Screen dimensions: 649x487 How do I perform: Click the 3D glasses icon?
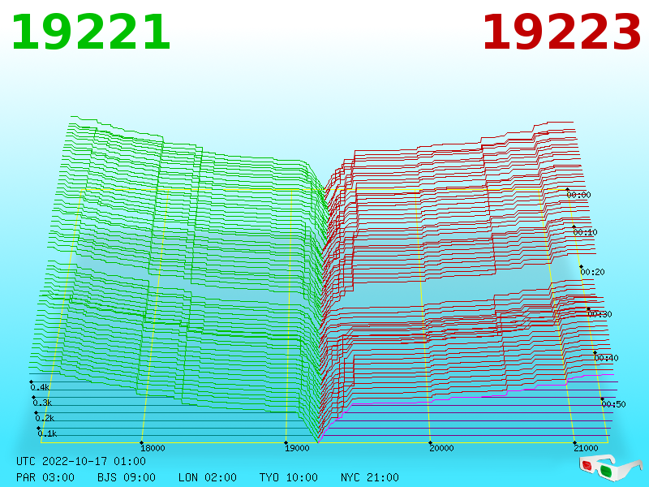point(611,468)
